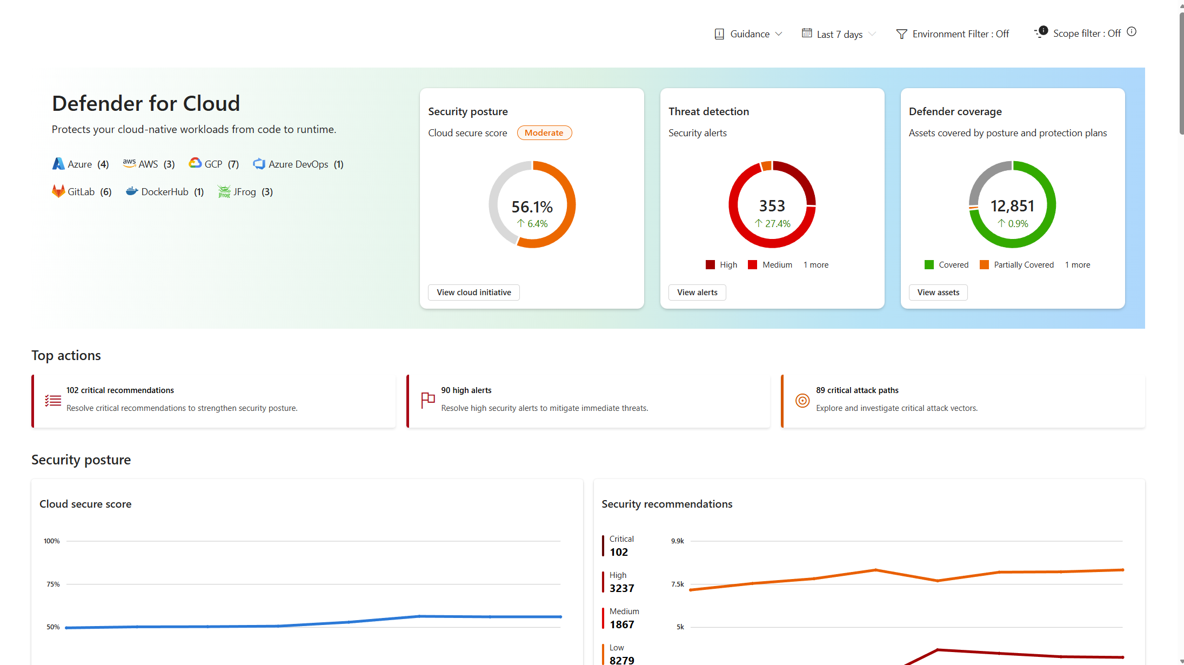Click the View alerts button
Image resolution: width=1184 pixels, height=665 pixels.
(697, 292)
